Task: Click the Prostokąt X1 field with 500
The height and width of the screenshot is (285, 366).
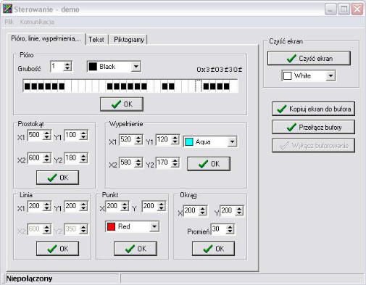Action: pos(36,135)
